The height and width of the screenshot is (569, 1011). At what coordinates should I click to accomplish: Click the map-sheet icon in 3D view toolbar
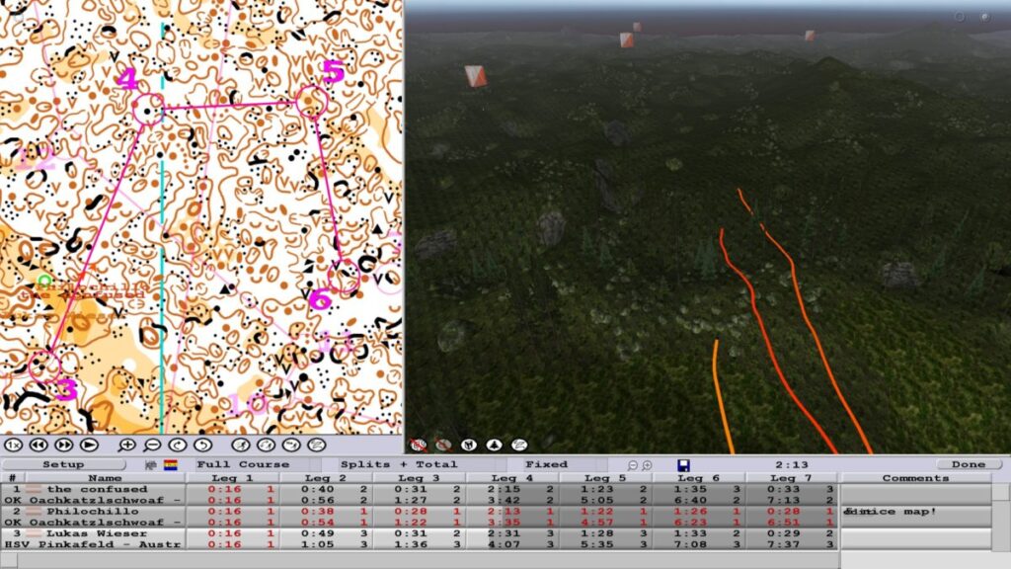point(519,446)
